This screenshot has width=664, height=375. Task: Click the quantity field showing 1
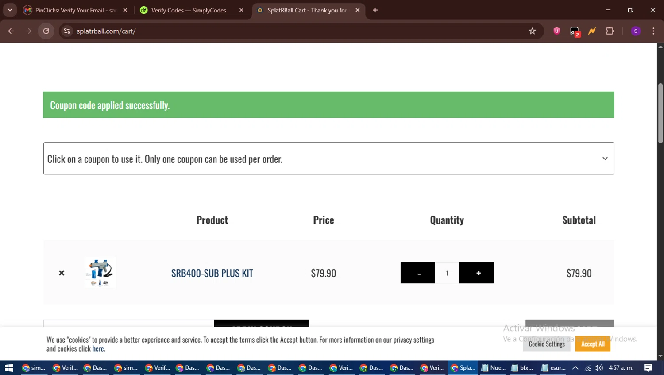click(447, 273)
